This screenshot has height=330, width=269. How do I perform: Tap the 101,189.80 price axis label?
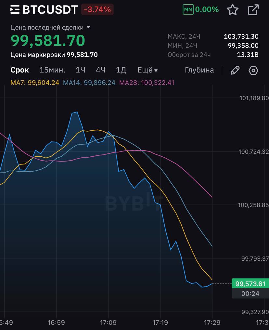(254, 98)
